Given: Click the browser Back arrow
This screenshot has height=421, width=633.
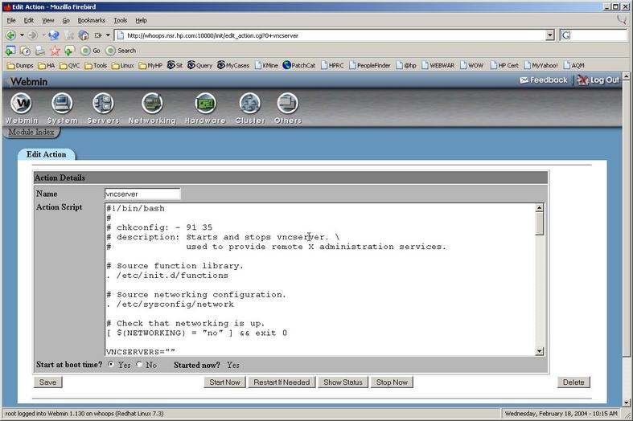Looking at the screenshot, I should pyautogui.click(x=11, y=35).
